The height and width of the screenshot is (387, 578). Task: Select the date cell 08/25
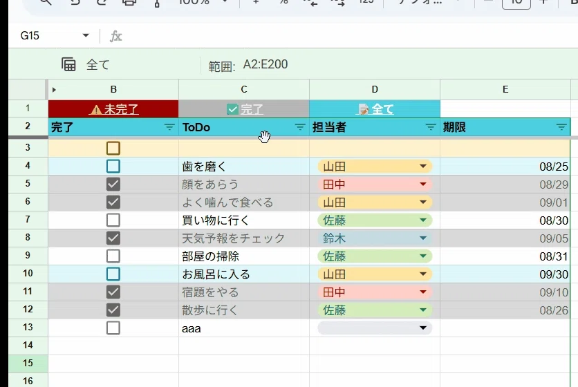pos(505,167)
